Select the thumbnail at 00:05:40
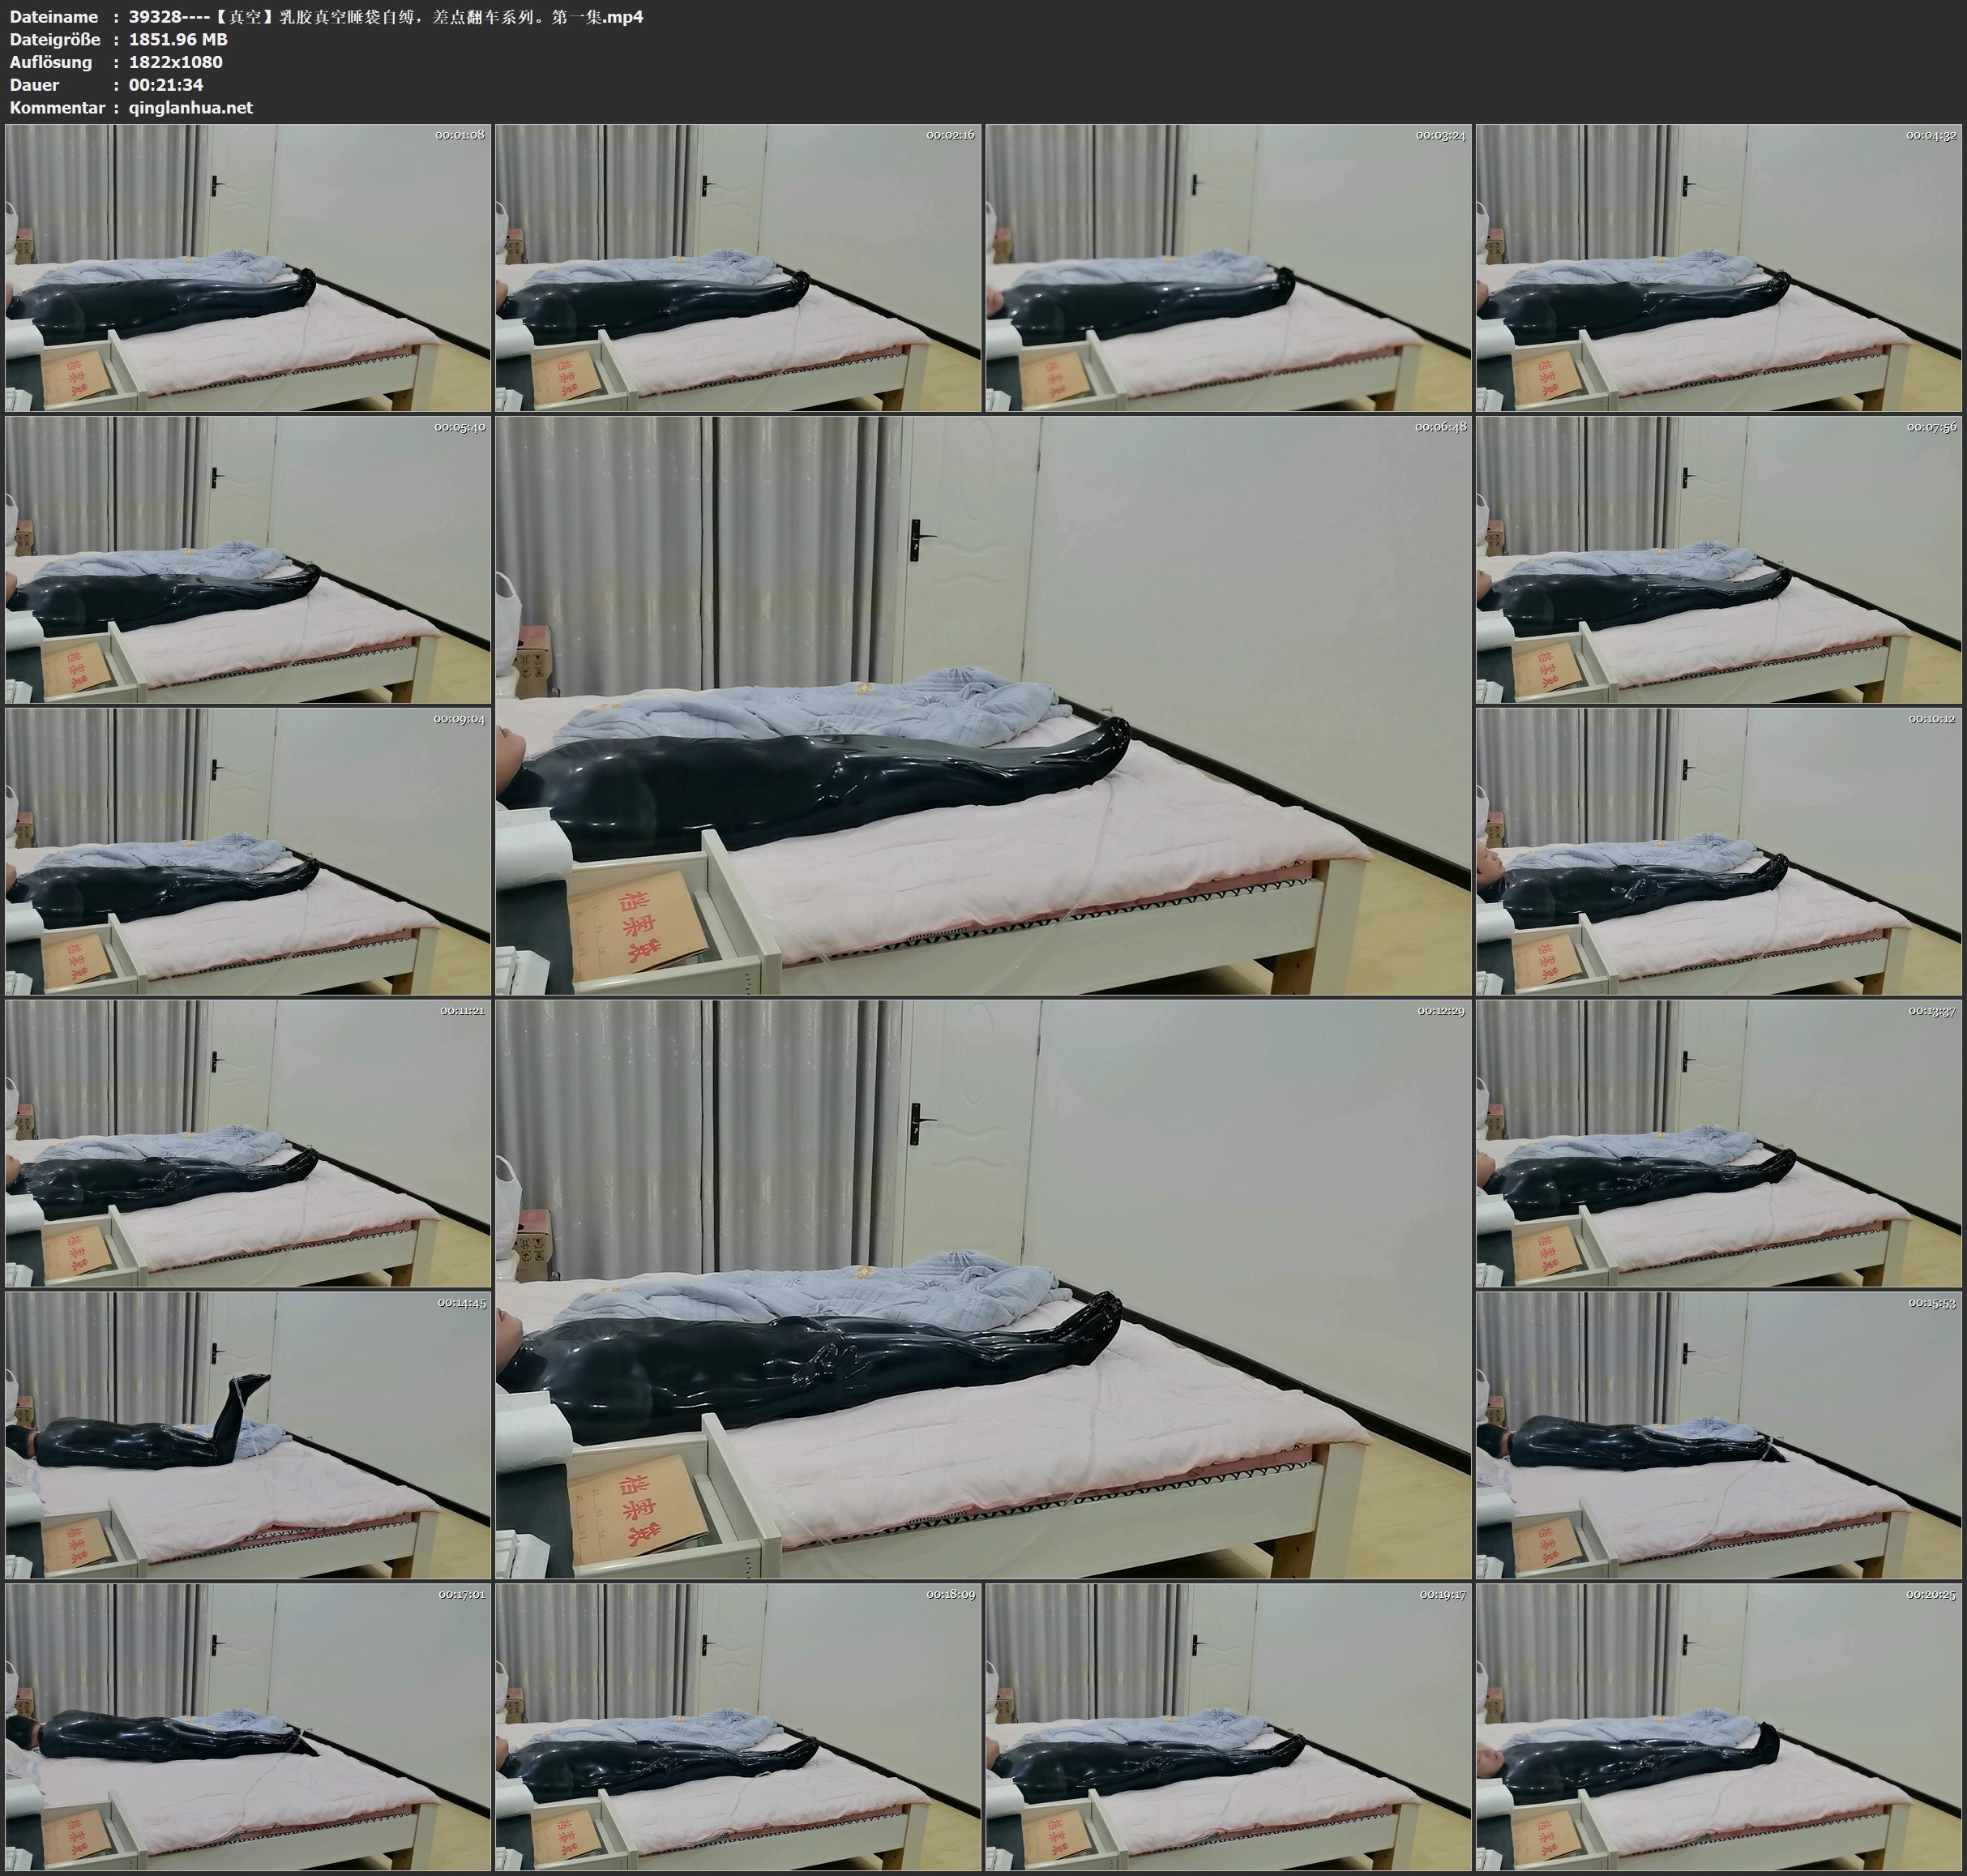This screenshot has height=1876, width=1967. pos(248,559)
